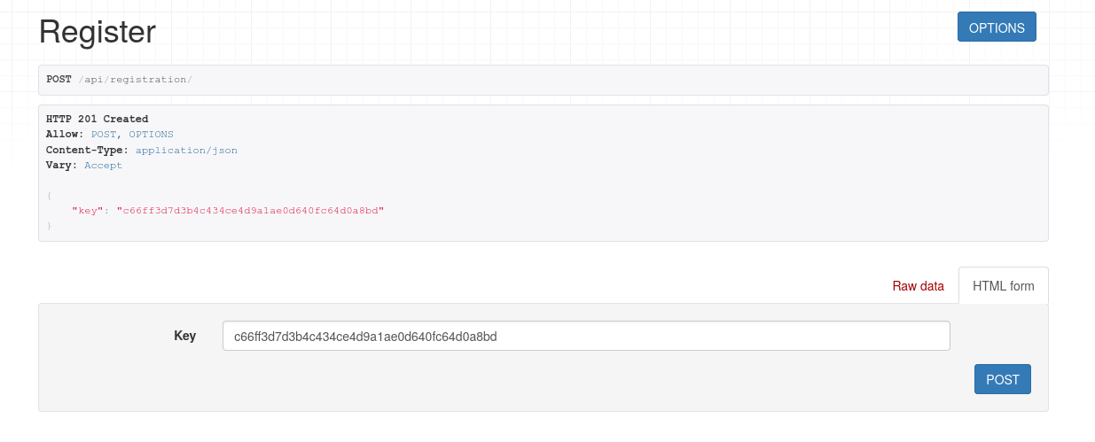Screen dimensions: 1095x442
Task: Click the "key" property name in JSON response
Action: click(88, 211)
